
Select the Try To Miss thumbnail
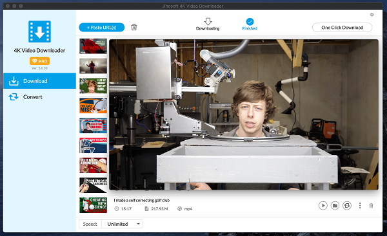[x=93, y=145]
